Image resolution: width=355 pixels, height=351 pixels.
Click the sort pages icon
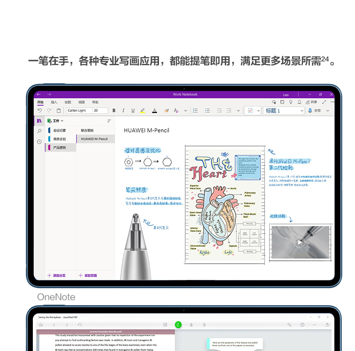(x=109, y=121)
